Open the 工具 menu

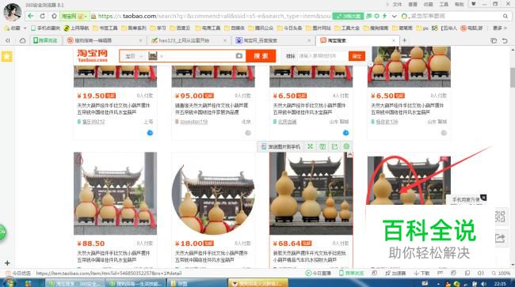(444, 4)
